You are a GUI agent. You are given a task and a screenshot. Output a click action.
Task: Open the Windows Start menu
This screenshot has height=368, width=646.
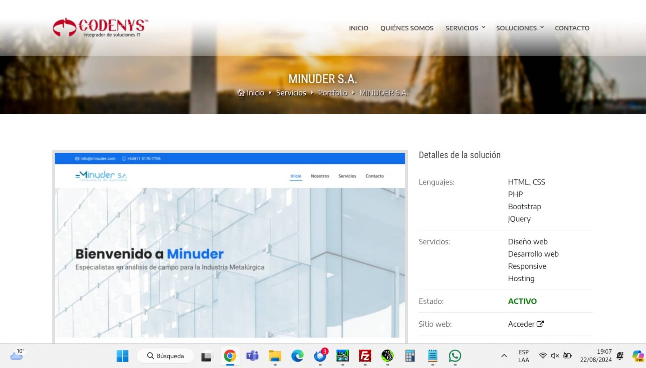tap(122, 356)
